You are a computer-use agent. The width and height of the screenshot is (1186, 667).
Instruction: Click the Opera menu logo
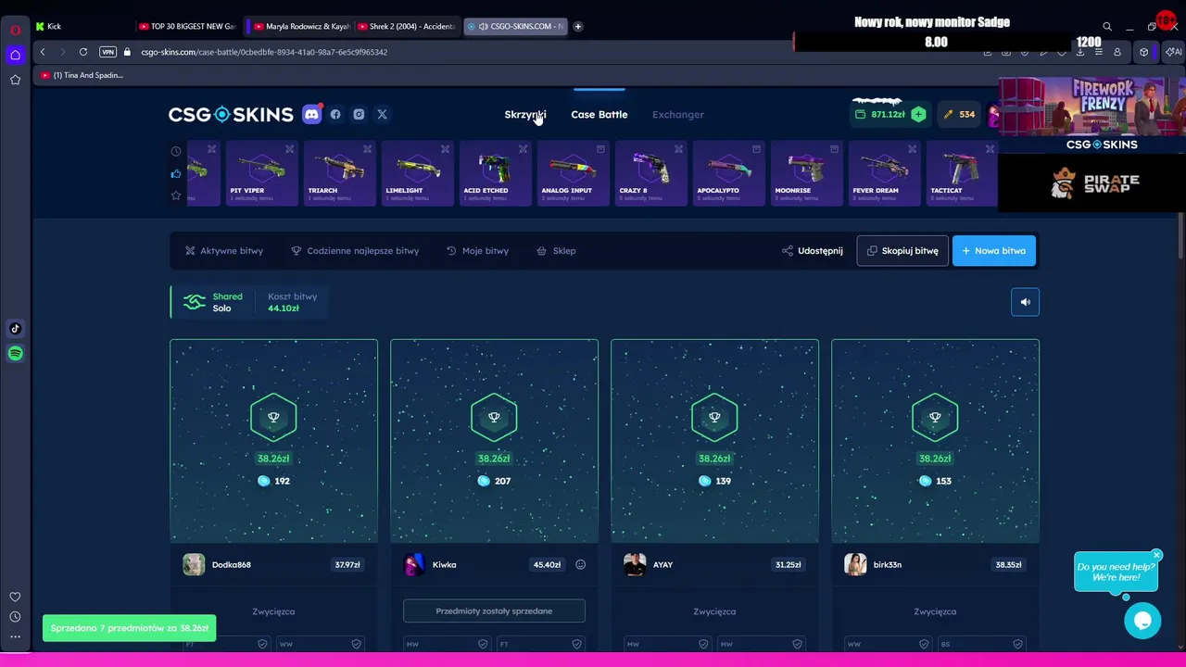click(15, 30)
